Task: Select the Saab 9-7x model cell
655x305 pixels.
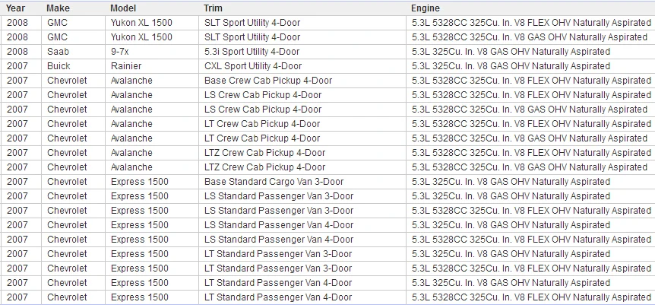Action: click(152, 52)
